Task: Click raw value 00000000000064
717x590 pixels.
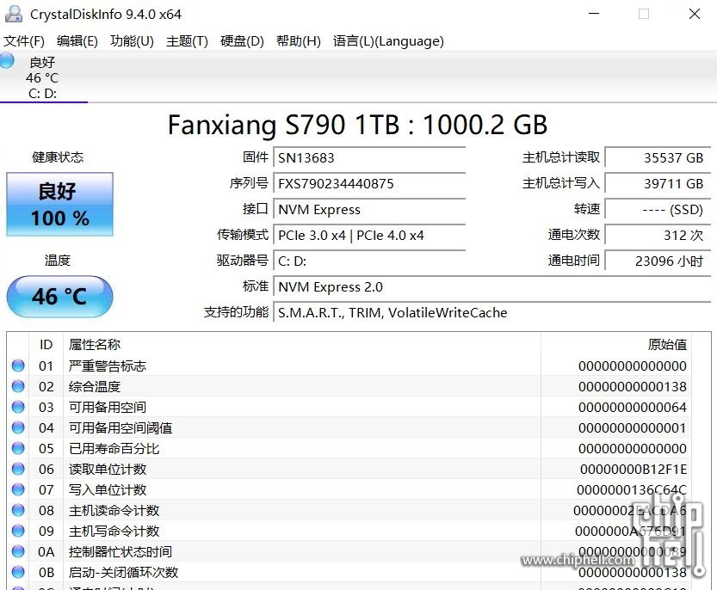Action: [633, 407]
